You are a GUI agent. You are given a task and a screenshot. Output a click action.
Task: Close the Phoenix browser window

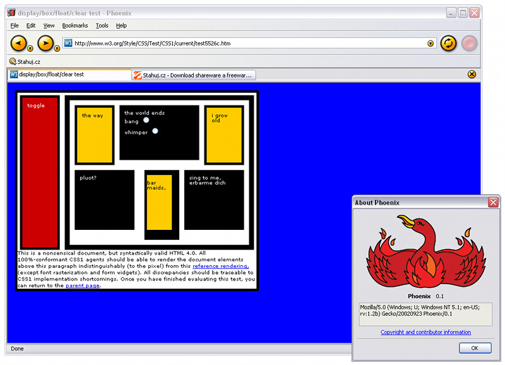474,13
